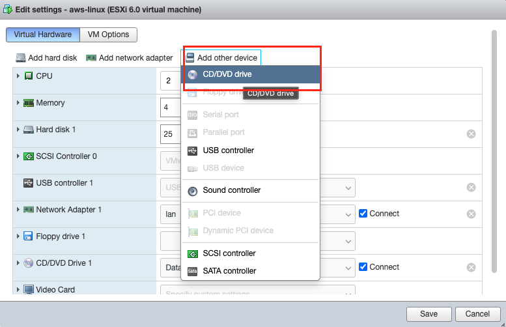Switch to the VM Options tab
The width and height of the screenshot is (506, 327).
pyautogui.click(x=108, y=35)
